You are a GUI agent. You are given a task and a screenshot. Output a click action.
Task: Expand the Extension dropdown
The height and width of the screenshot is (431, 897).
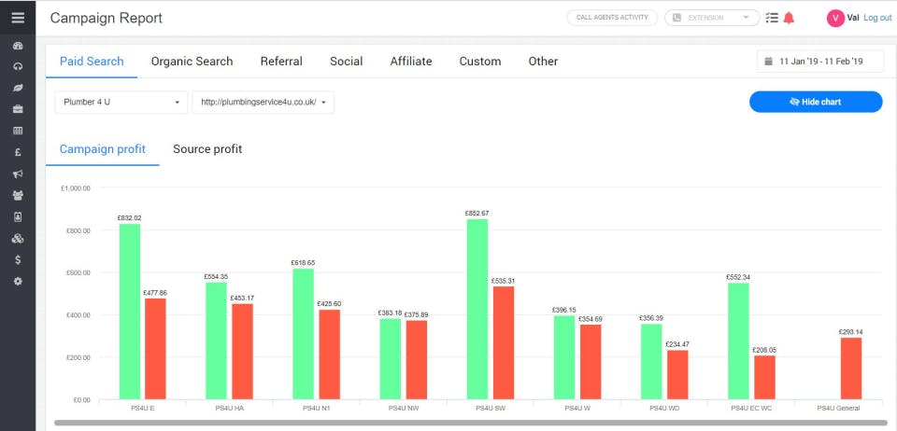712,18
